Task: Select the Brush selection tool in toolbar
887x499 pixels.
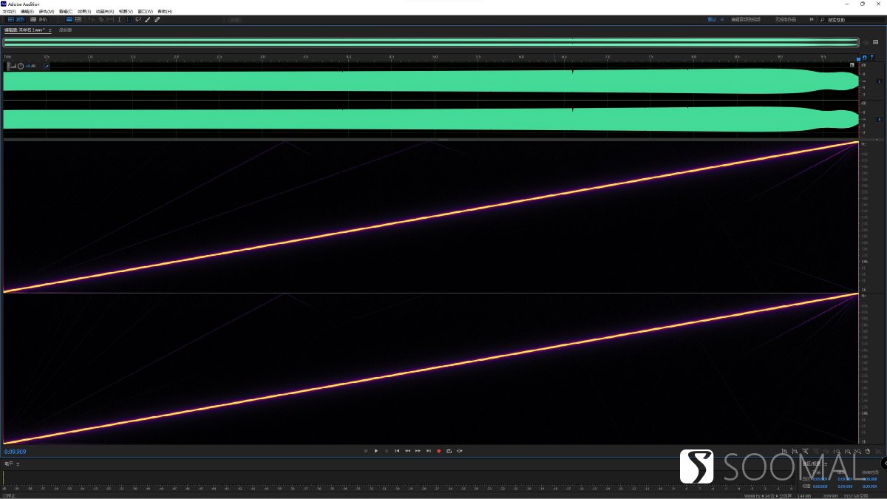Action: [147, 19]
